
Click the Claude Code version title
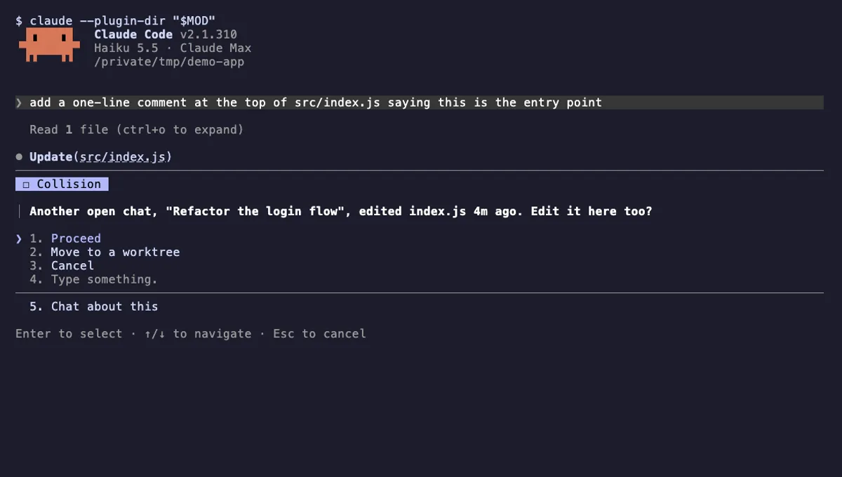[166, 34]
